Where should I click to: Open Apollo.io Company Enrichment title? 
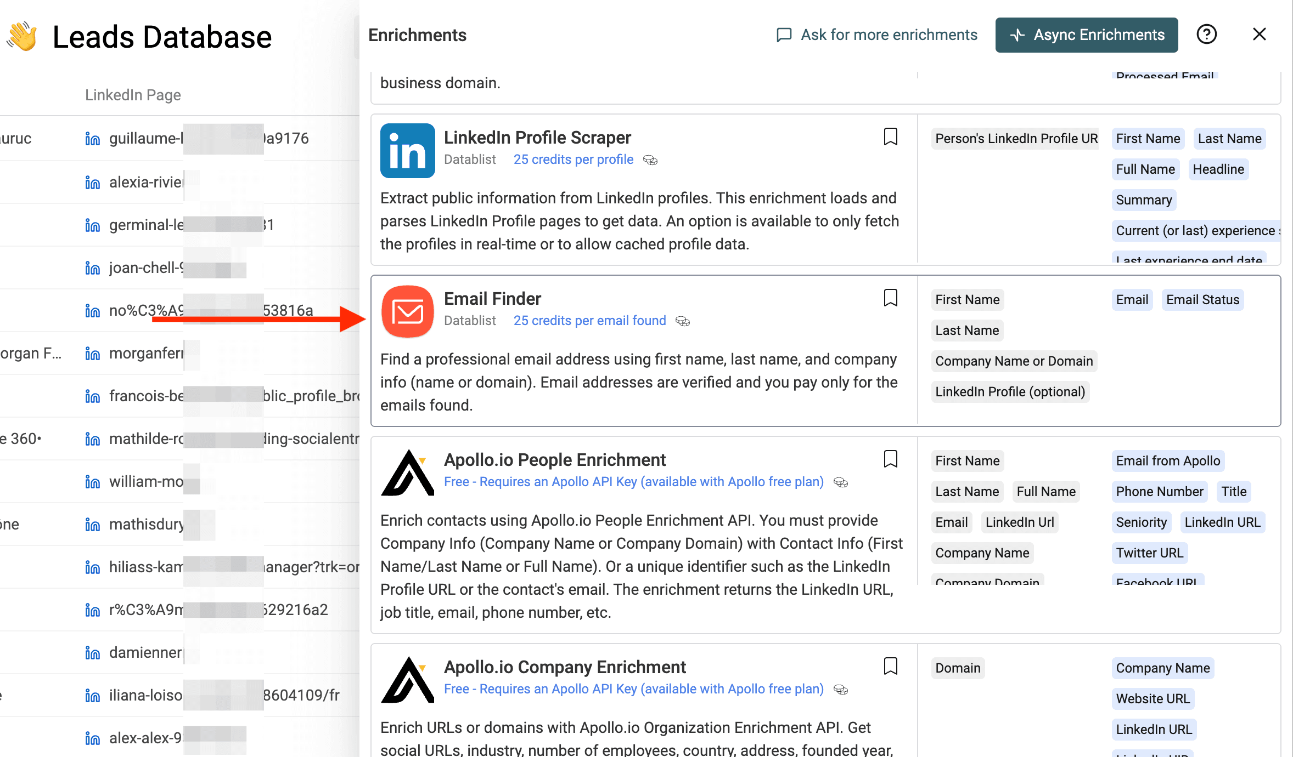click(565, 667)
